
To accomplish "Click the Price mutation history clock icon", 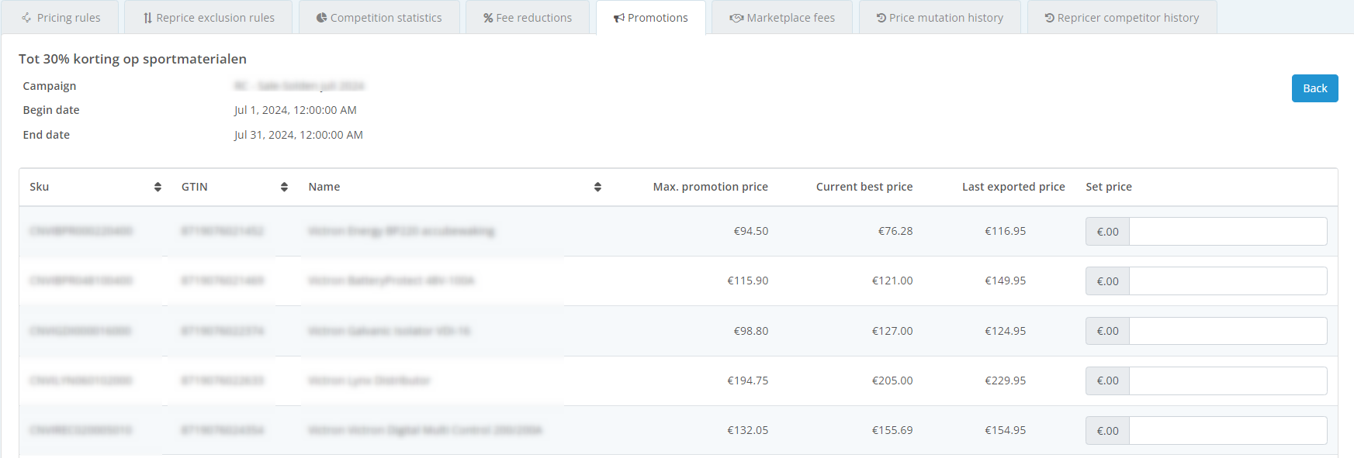I will click(881, 18).
